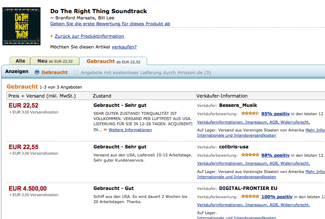Open Weitere Informationen for first offer

click(130, 130)
